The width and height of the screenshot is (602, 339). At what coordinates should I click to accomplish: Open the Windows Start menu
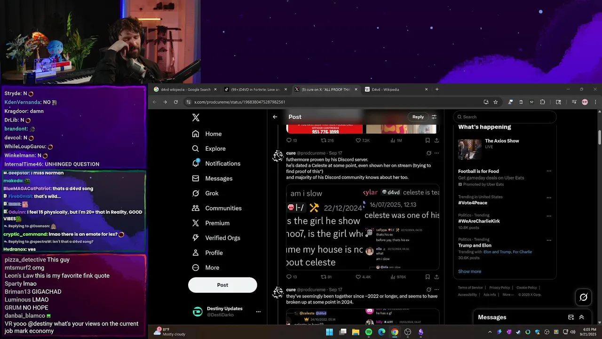coord(330,332)
